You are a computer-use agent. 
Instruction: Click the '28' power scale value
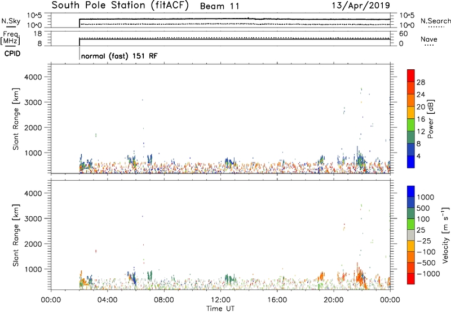pyautogui.click(x=421, y=82)
